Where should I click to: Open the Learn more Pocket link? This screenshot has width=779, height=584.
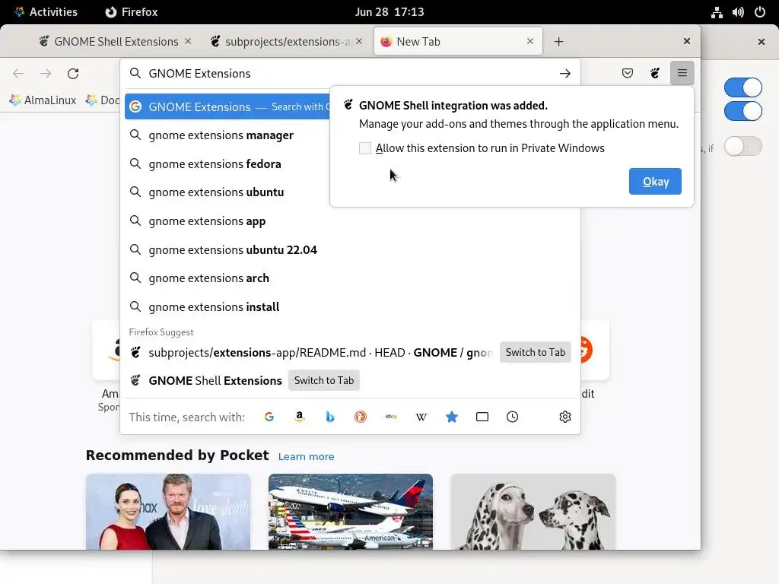coord(306,456)
